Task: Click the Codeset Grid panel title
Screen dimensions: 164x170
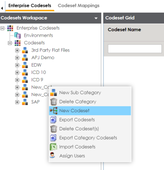Action: click(x=120, y=18)
